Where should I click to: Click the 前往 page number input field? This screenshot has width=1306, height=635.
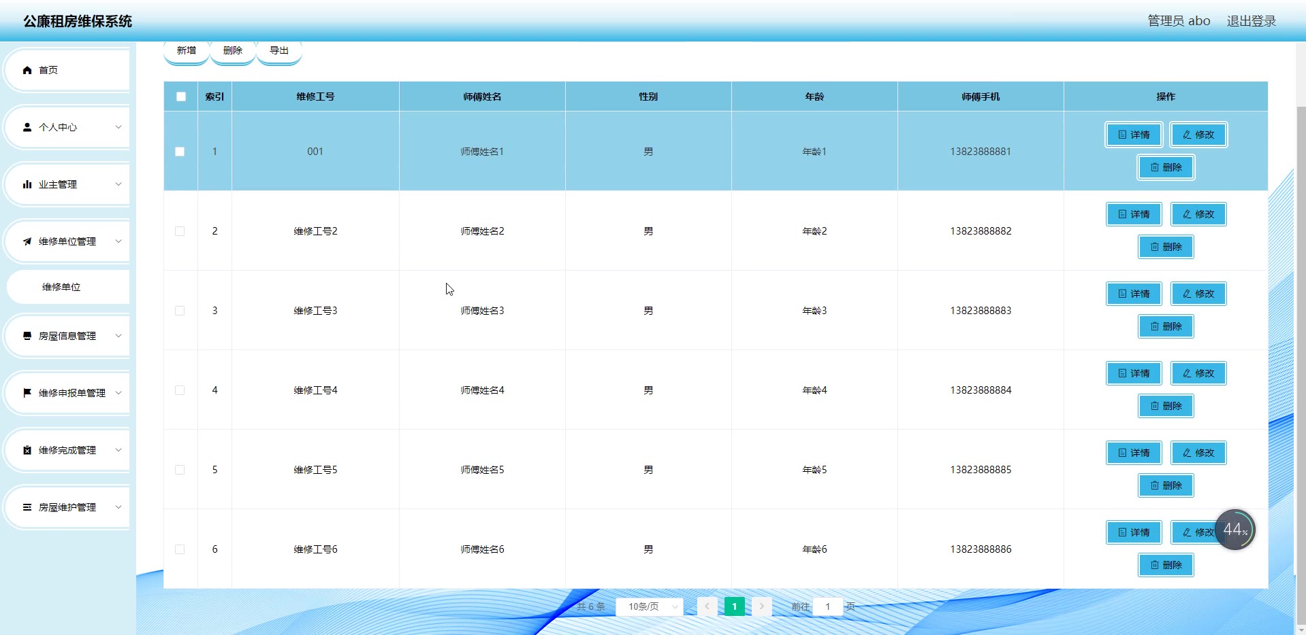[x=827, y=606]
